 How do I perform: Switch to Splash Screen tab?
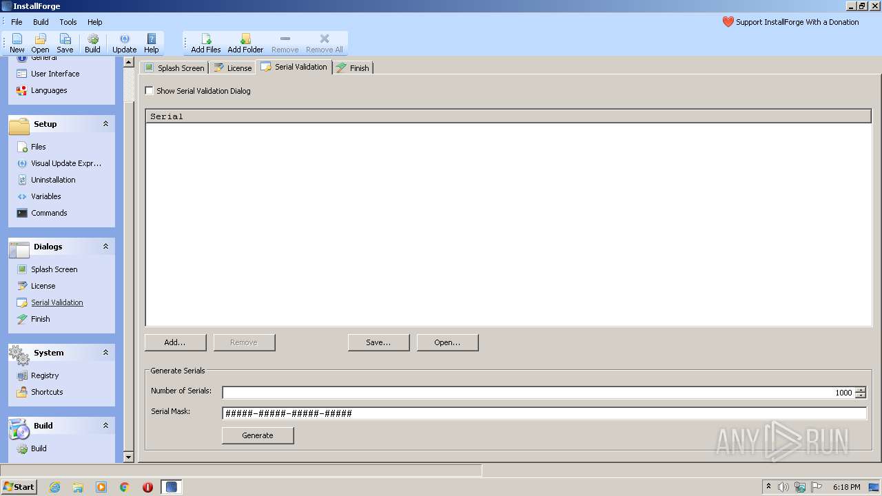click(174, 68)
